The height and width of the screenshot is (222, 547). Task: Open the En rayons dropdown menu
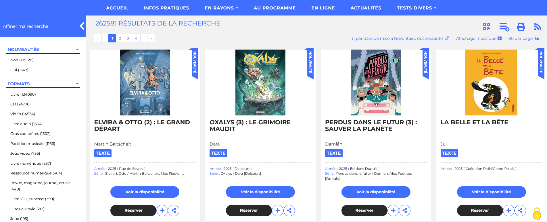221,8
